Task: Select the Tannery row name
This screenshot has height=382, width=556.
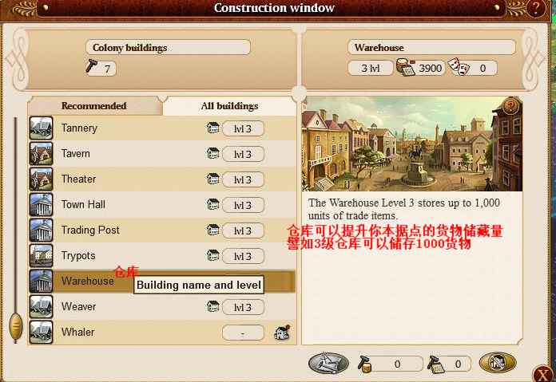Action: [79, 128]
